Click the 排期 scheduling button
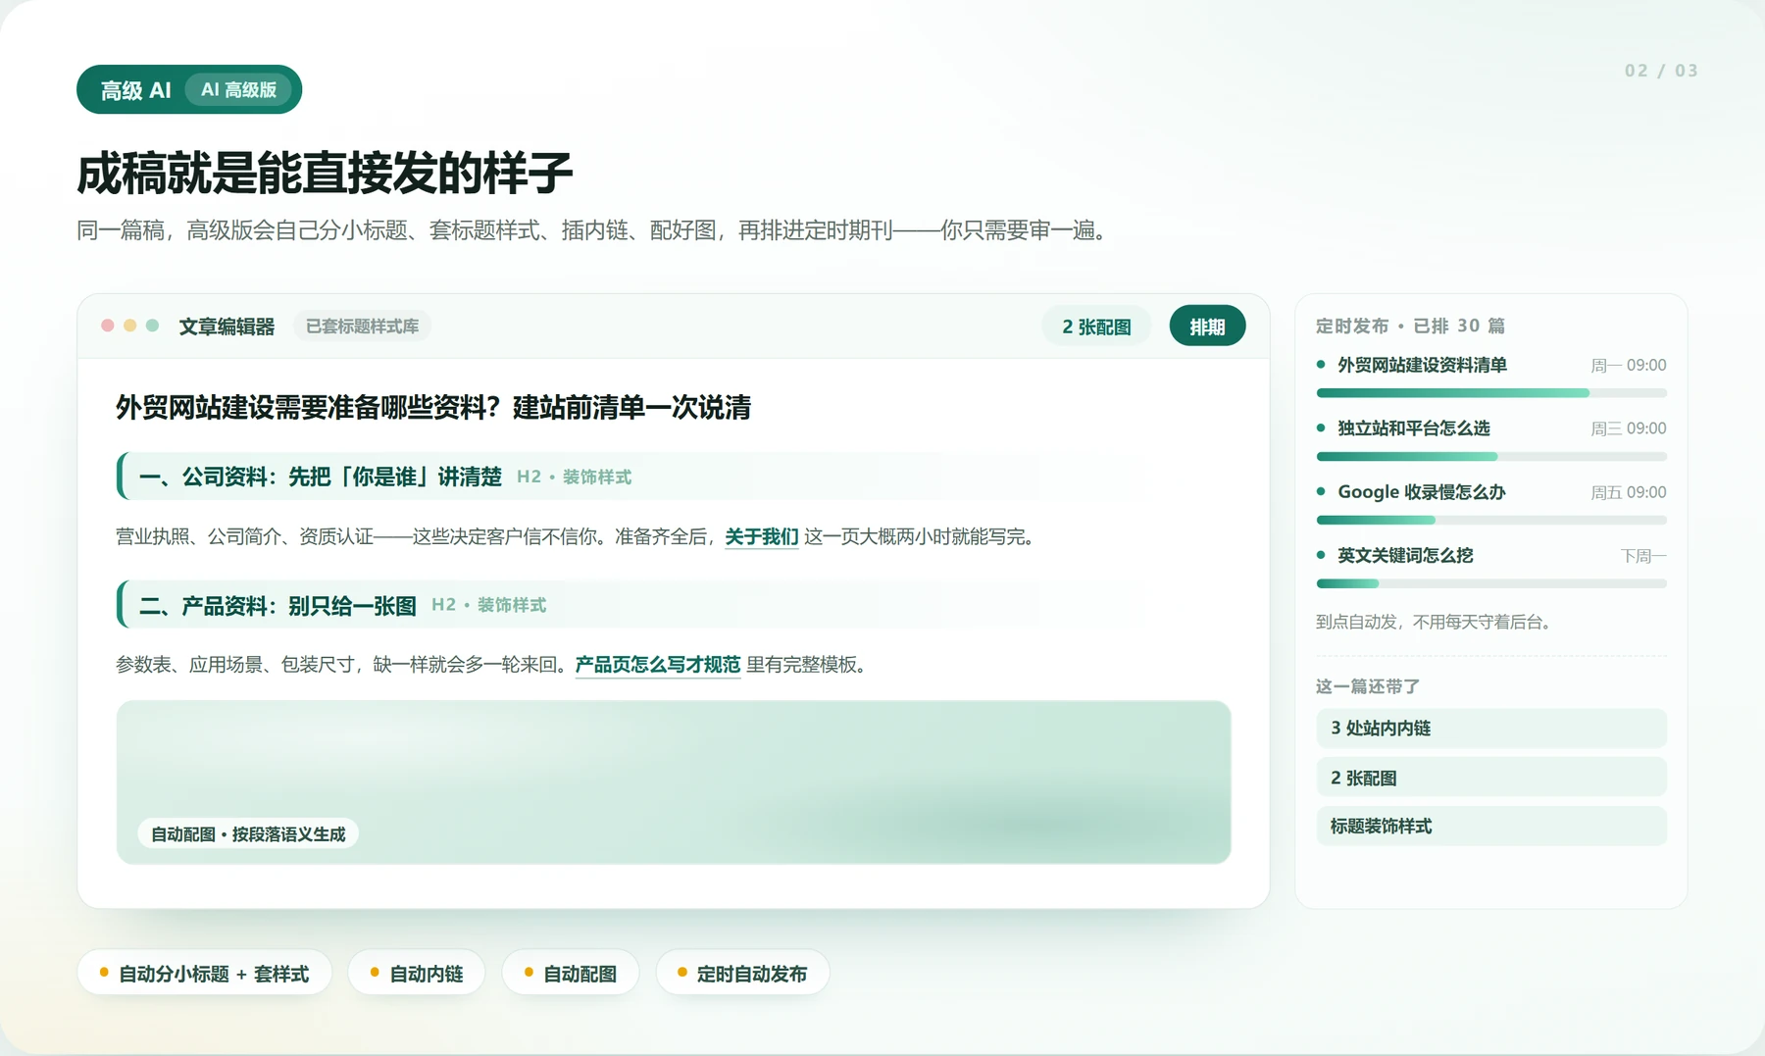Viewport: 1765px width, 1056px height. tap(1207, 327)
